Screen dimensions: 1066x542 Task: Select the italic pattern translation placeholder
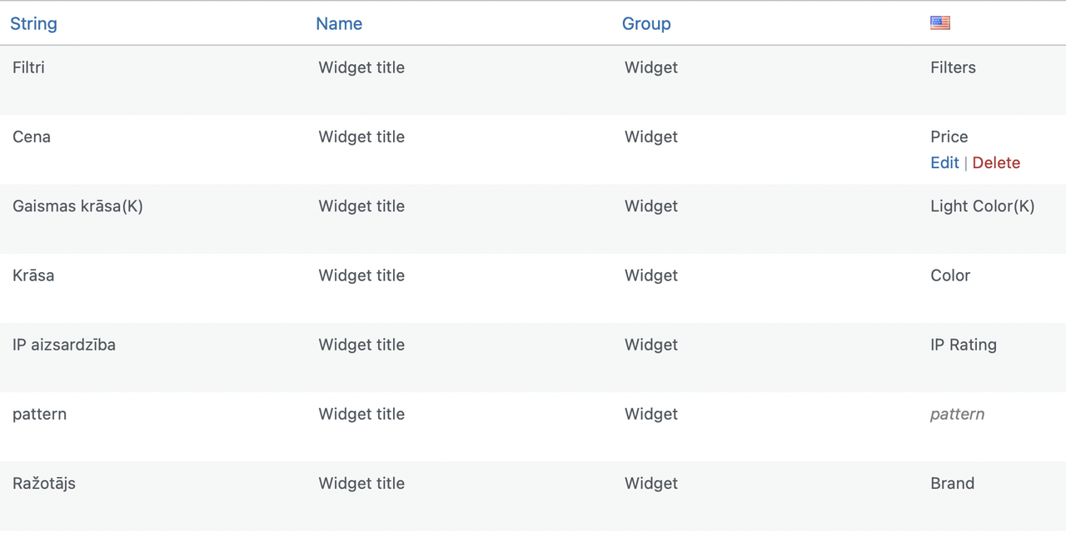[957, 414]
